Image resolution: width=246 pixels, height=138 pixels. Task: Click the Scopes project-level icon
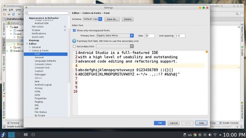click(x=65, y=30)
